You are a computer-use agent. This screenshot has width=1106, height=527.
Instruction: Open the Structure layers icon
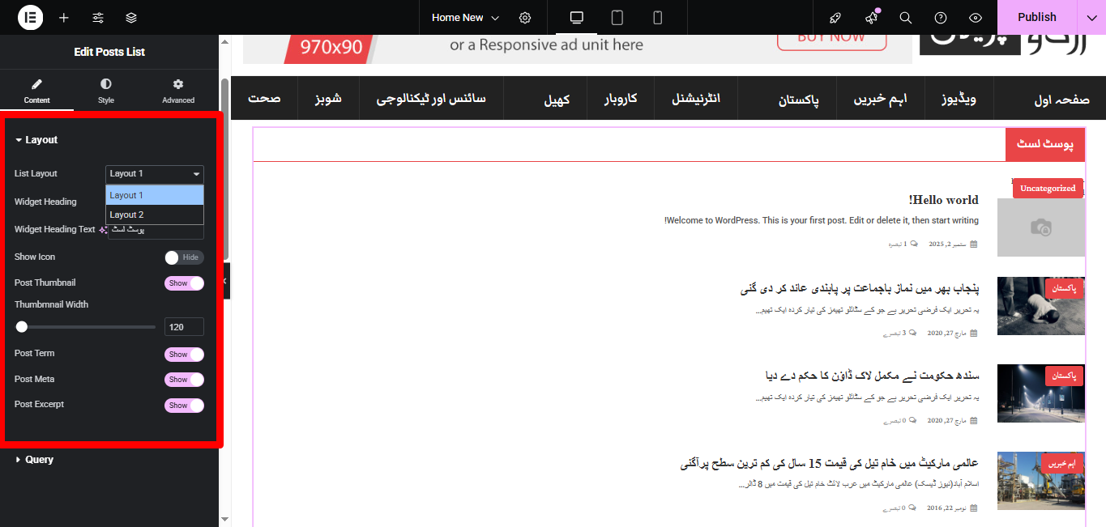(x=131, y=17)
